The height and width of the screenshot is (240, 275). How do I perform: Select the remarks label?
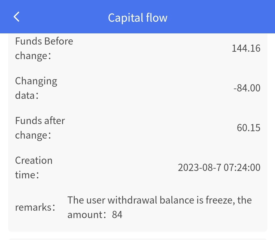tap(35, 207)
